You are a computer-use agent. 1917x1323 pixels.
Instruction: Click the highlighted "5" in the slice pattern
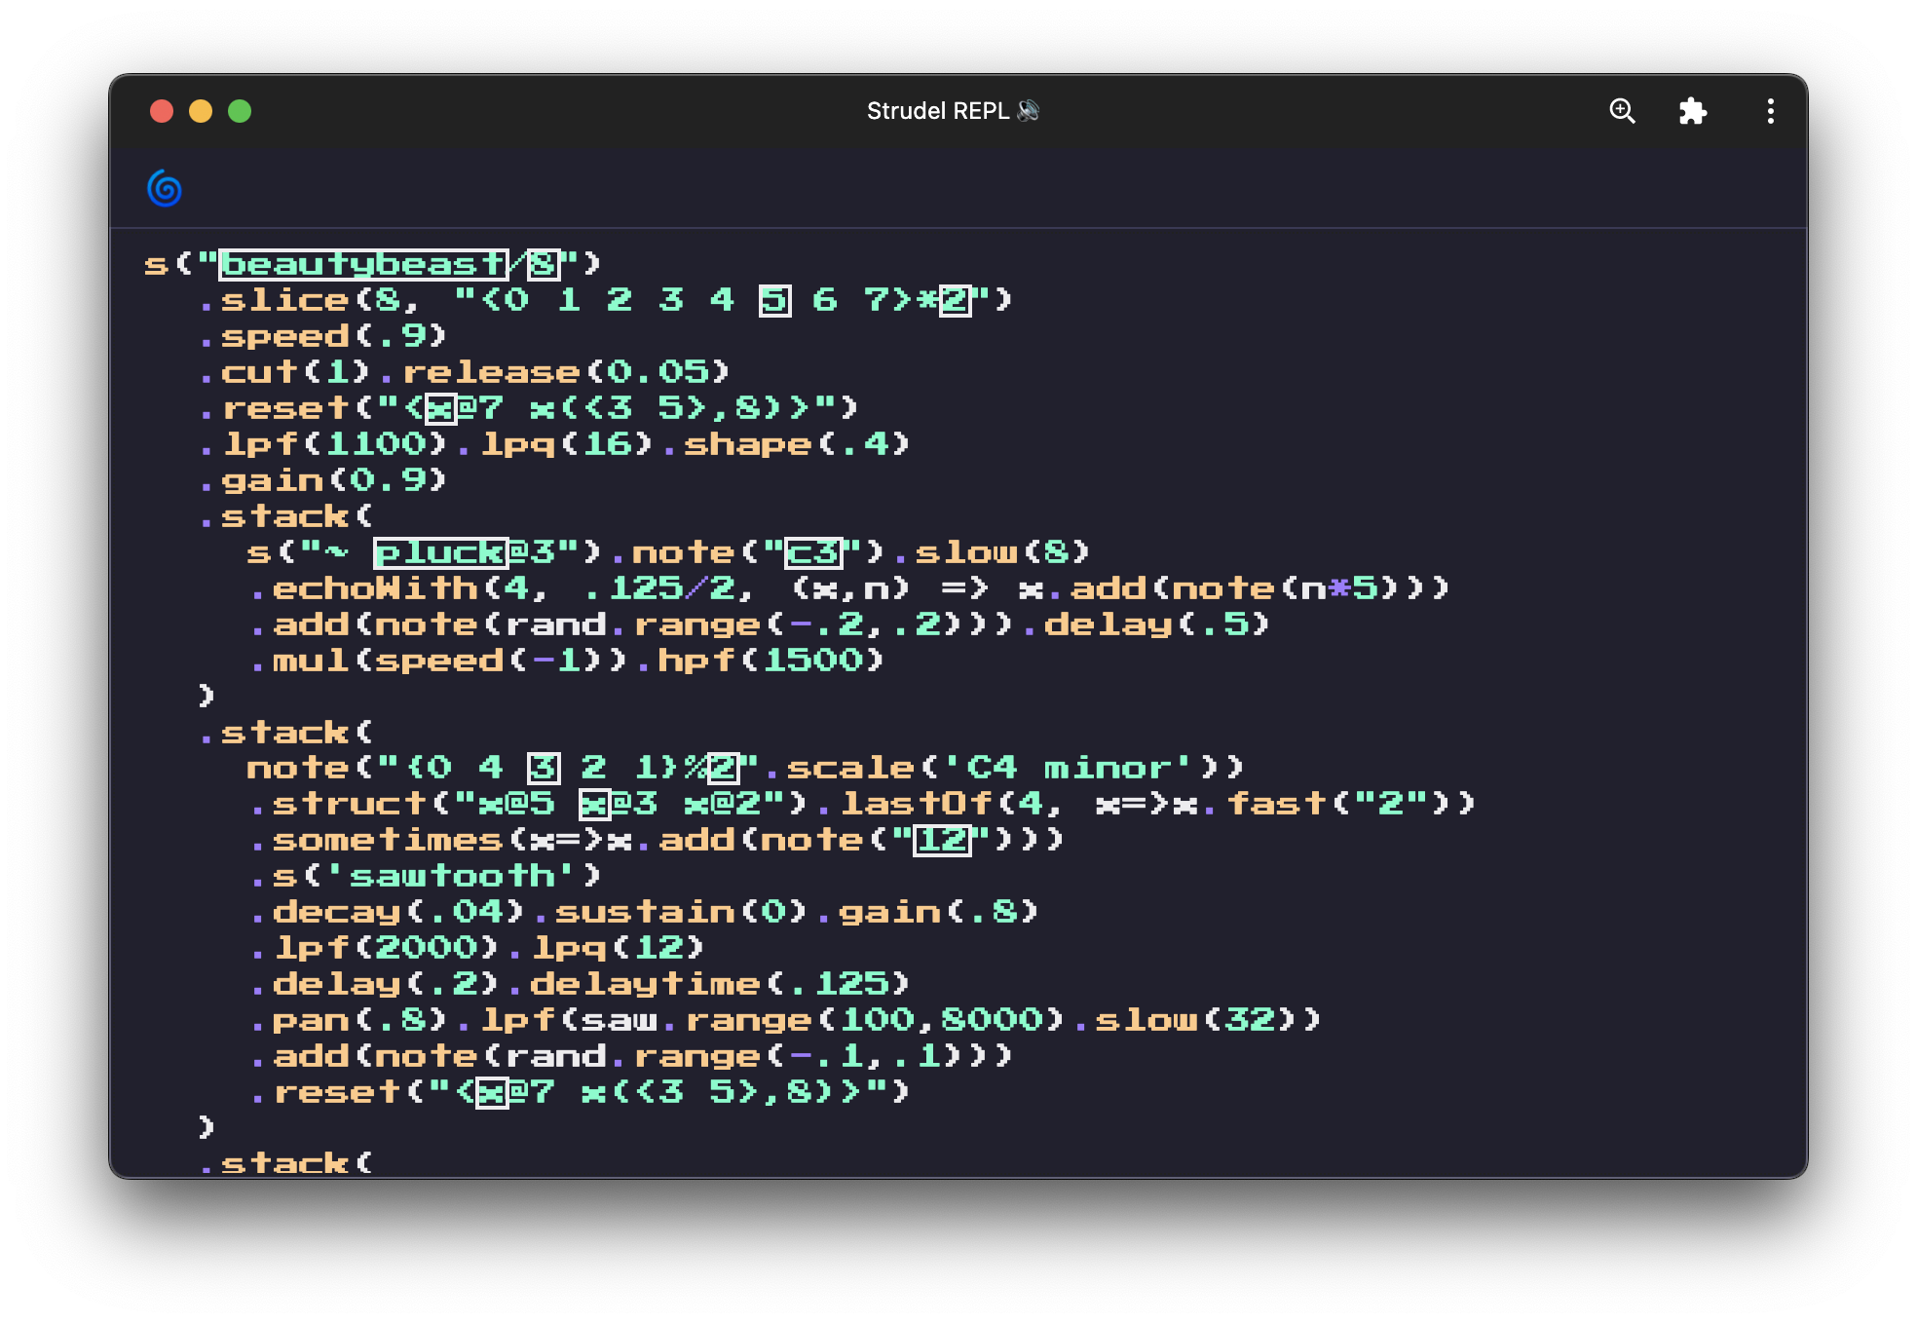[x=774, y=299]
